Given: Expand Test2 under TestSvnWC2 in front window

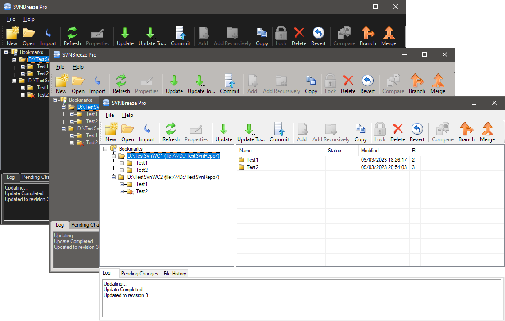Looking at the screenshot, I should tap(122, 191).
